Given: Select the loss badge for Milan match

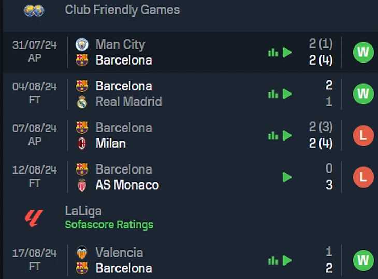Looking at the screenshot, I should tap(363, 136).
